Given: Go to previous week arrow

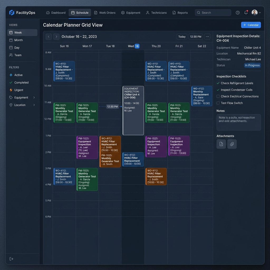Looking at the screenshot, I should [49, 36].
